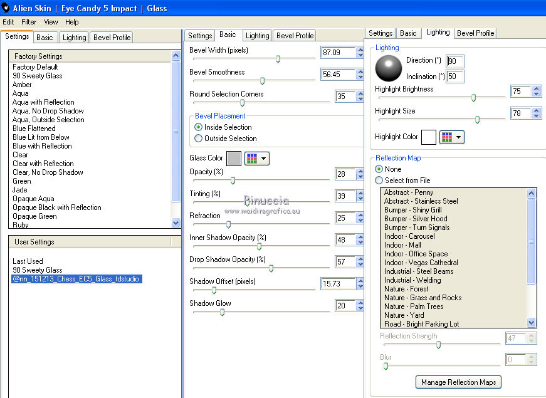Screen dimensions: 546x398
Task: Select Abstract - Penny reflection map
Action: [x=409, y=192]
